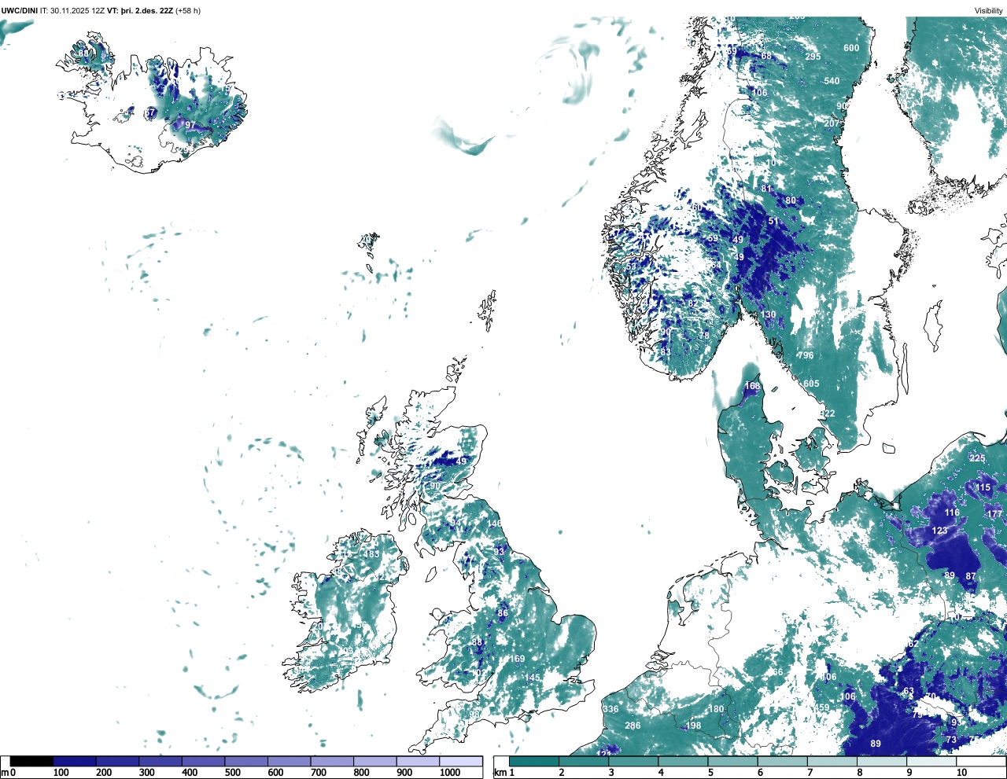Pick the 500–600 m legend swatch

tap(246, 761)
